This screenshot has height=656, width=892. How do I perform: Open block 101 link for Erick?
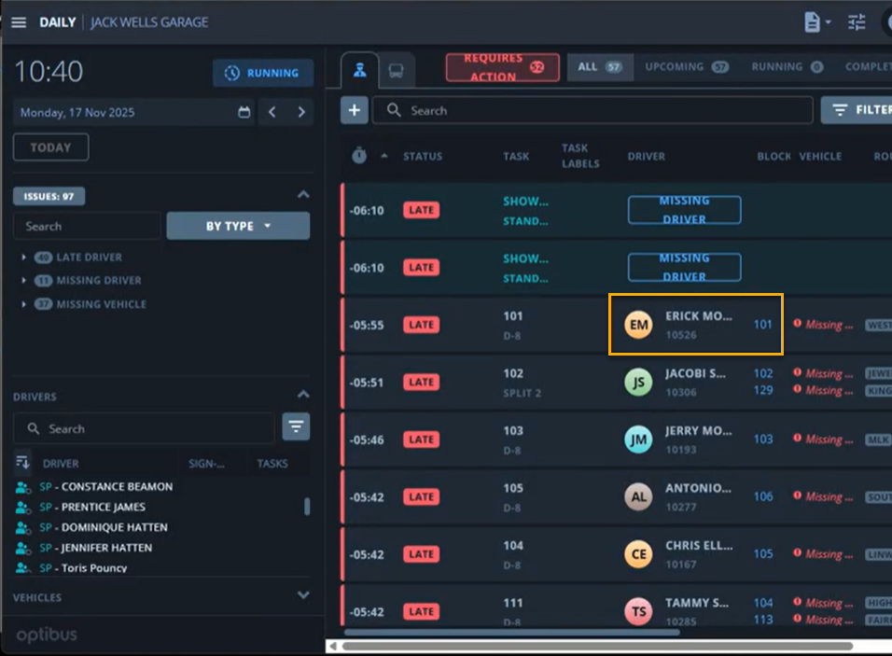click(x=762, y=325)
